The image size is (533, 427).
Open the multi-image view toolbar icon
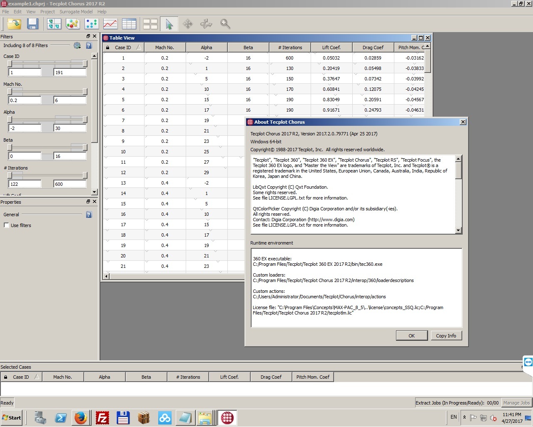(x=55, y=24)
